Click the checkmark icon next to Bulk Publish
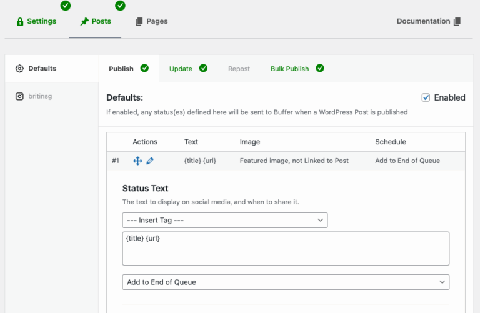This screenshot has width=480, height=313. coord(320,68)
